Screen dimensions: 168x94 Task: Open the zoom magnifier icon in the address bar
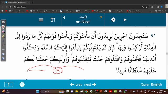143,7
